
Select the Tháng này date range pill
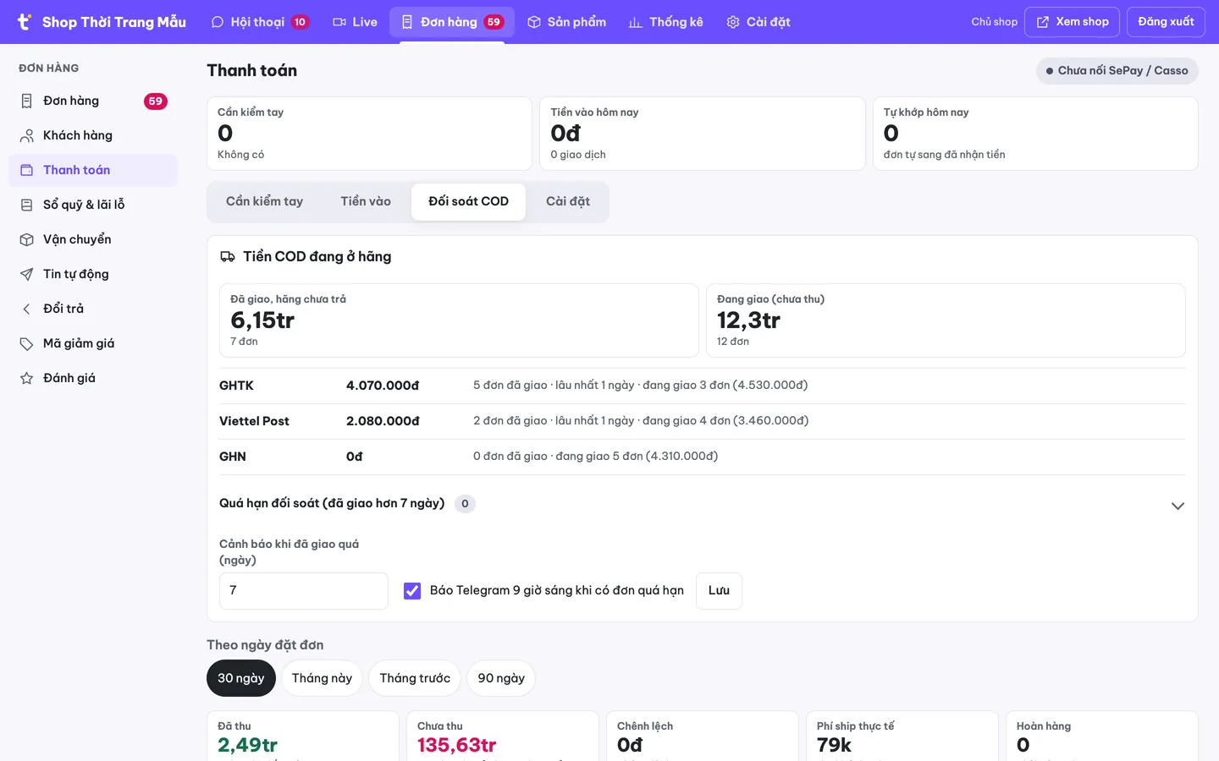322,678
